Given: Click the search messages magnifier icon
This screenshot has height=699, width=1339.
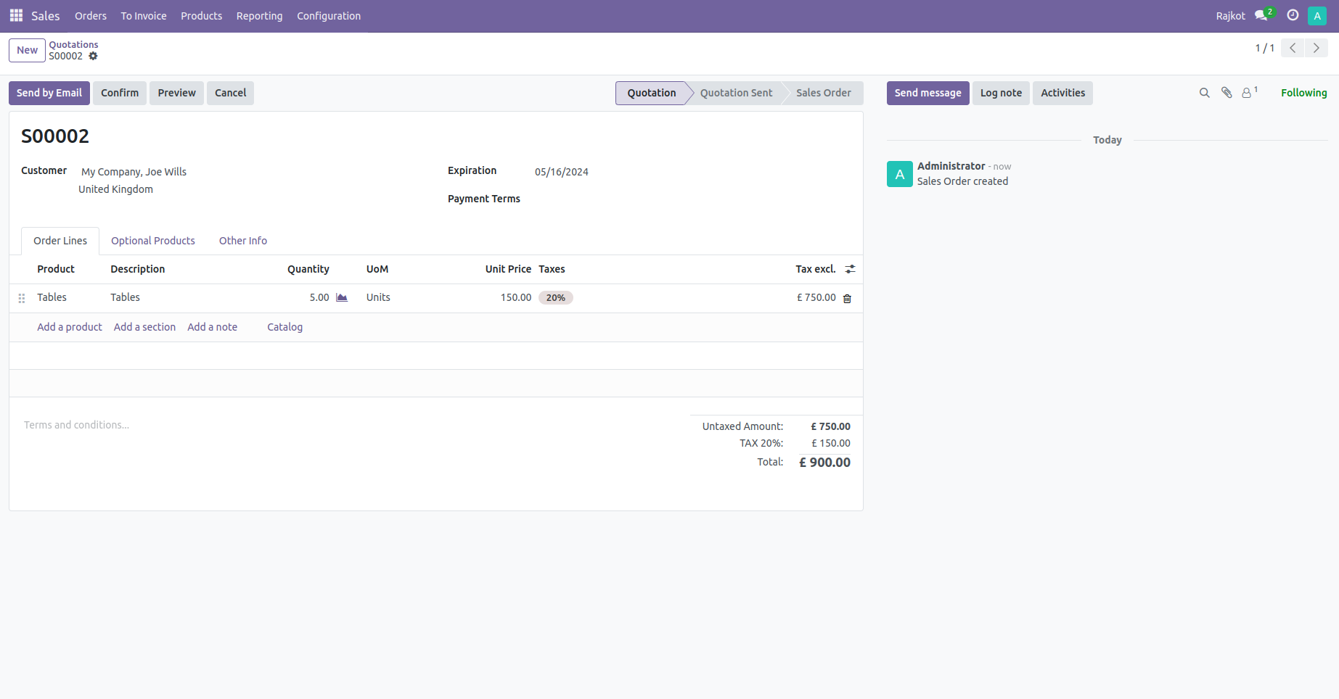Looking at the screenshot, I should 1204,93.
